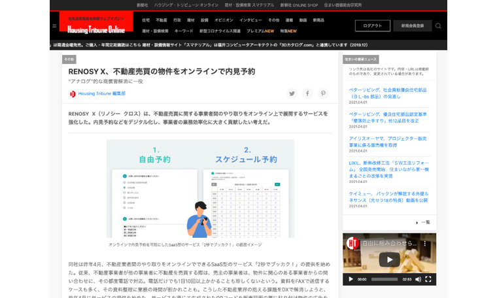Expand the 一覧 news list link

point(426,222)
